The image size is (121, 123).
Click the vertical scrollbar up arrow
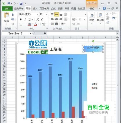pos(118,39)
